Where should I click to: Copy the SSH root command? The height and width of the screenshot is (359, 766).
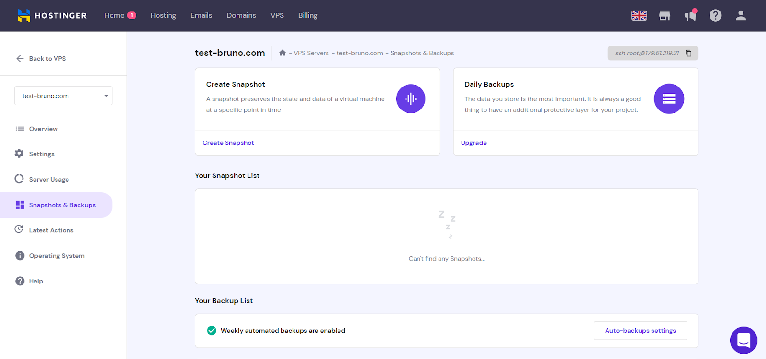click(x=688, y=53)
